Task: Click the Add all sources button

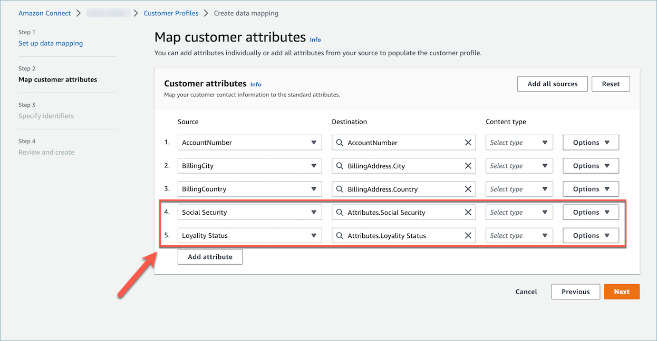Action: tap(552, 84)
